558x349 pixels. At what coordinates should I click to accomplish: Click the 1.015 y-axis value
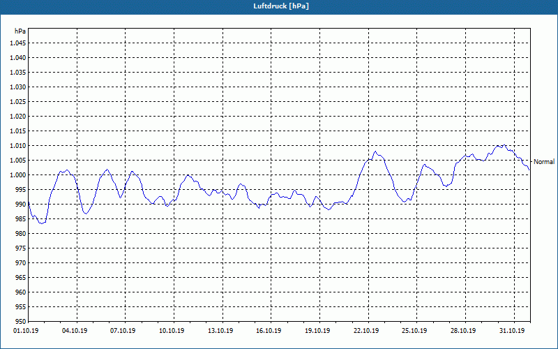tap(19, 131)
